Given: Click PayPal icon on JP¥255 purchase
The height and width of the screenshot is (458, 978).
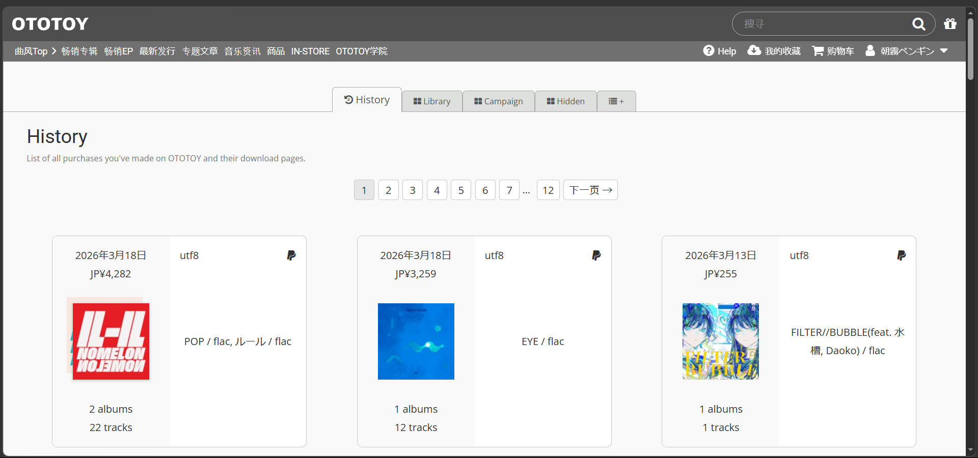Looking at the screenshot, I should [901, 255].
